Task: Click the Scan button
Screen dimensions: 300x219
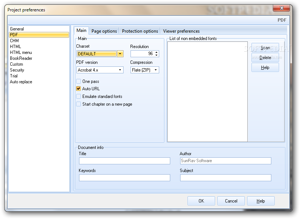Action: pos(265,48)
